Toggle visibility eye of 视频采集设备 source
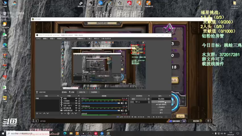Screen dimensions: 242x136 coord(76,110)
